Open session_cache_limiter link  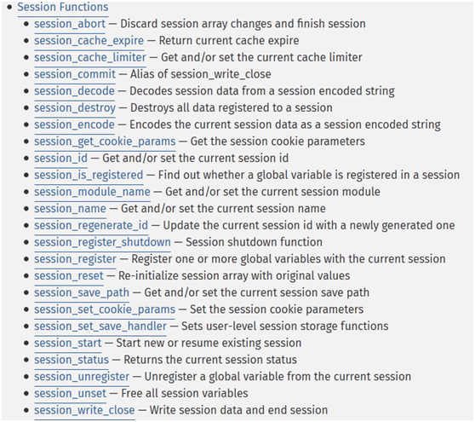click(x=90, y=57)
